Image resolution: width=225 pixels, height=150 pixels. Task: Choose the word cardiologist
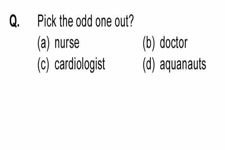(80, 64)
